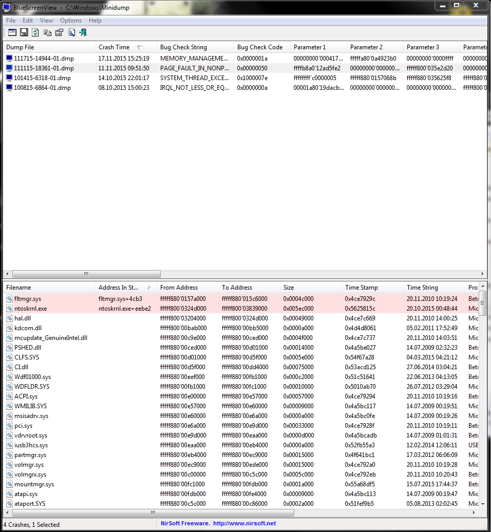
Task: Click the CI.dll file icon
Action: pos(9,367)
